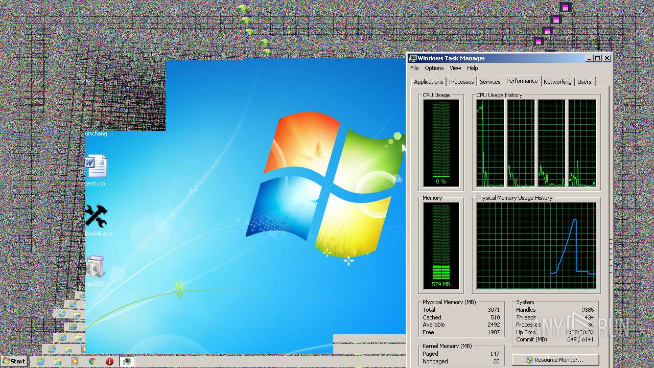Image resolution: width=654 pixels, height=368 pixels.
Task: Switch to the Processes tab
Action: pyautogui.click(x=461, y=82)
